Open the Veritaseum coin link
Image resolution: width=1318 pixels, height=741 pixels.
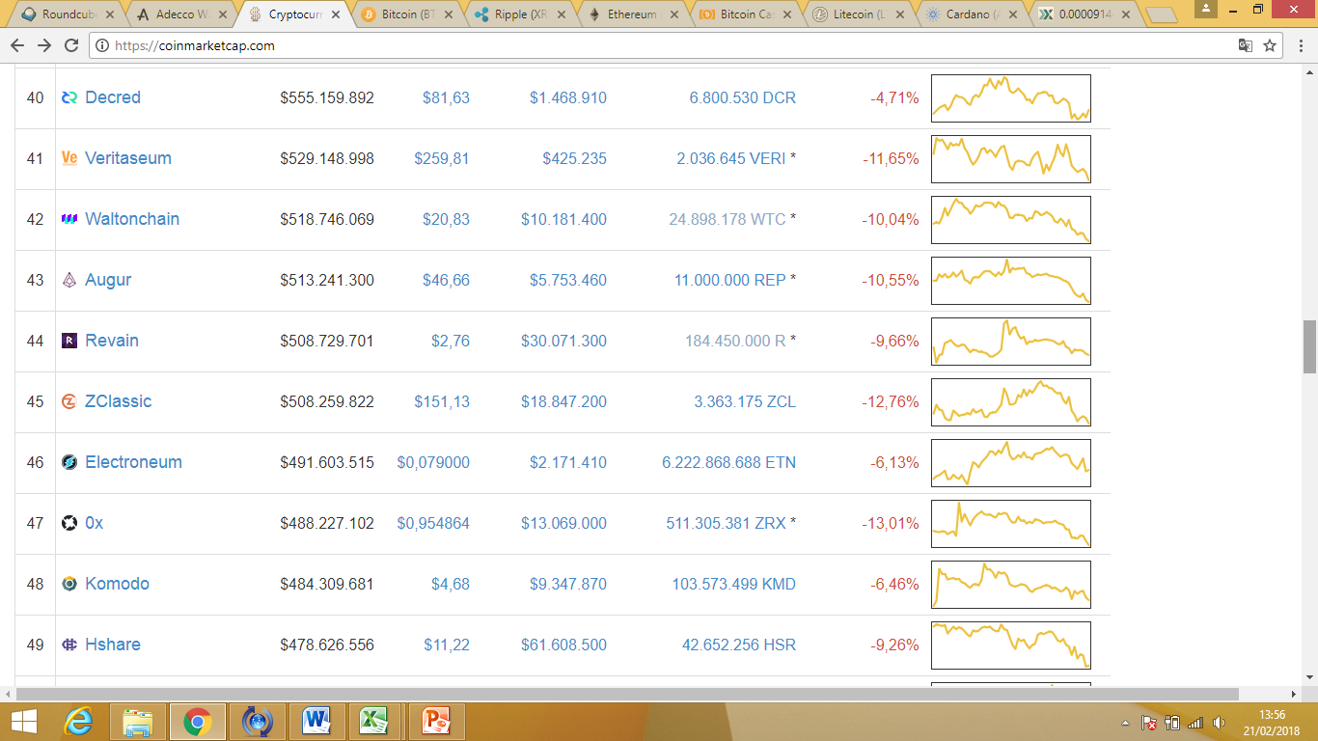pos(128,158)
